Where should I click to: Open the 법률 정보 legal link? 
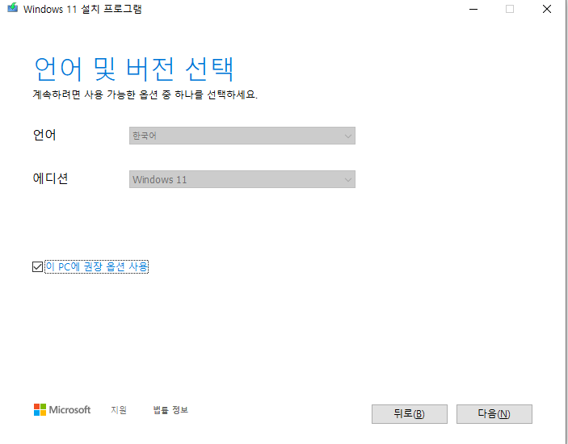click(170, 409)
